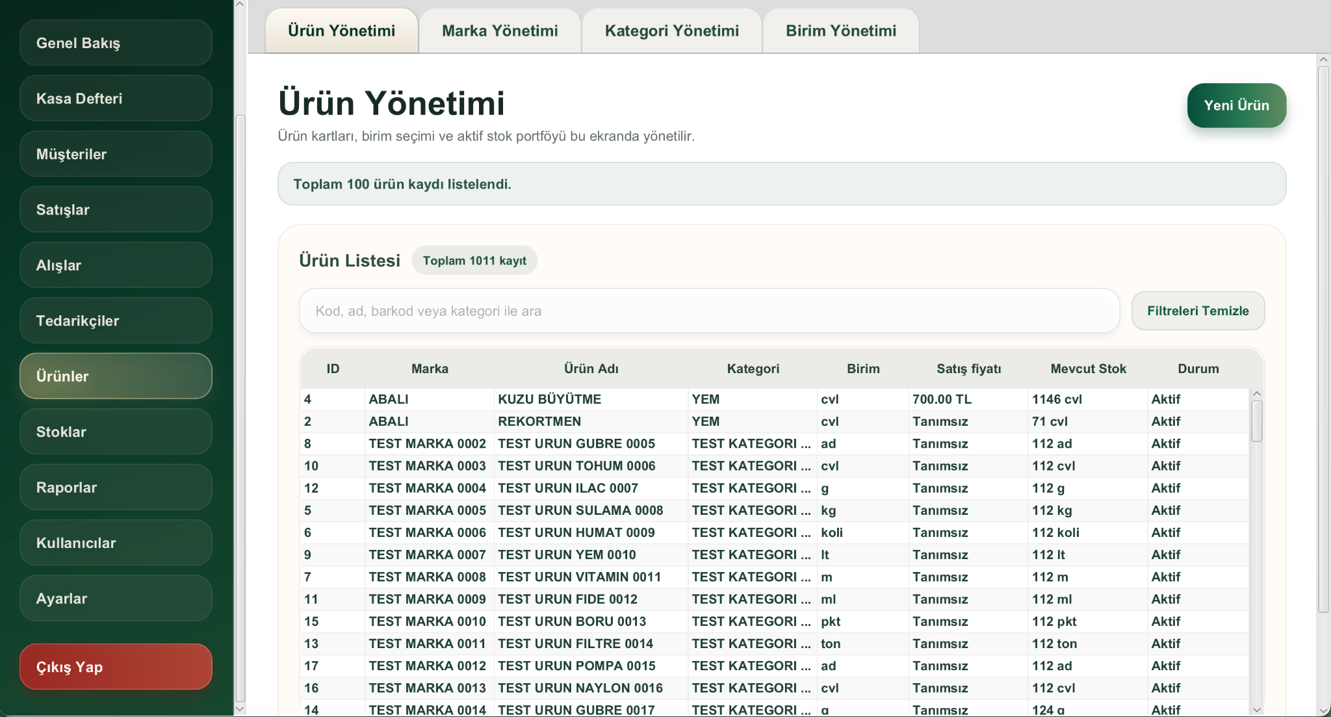Click the Çıkış Yap logout button

point(116,667)
